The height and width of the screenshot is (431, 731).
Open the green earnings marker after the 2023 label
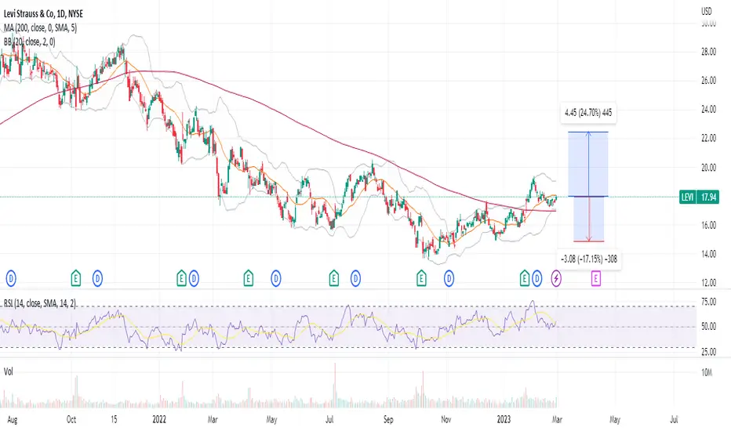[x=525, y=279]
